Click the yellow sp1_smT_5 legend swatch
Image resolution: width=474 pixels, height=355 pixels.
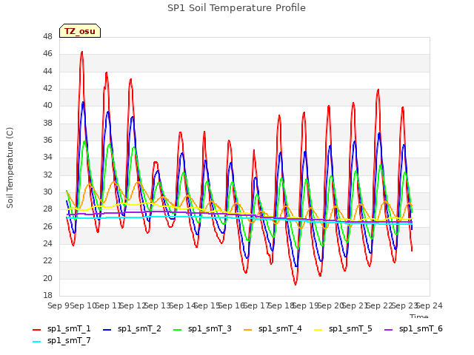(x=318, y=330)
